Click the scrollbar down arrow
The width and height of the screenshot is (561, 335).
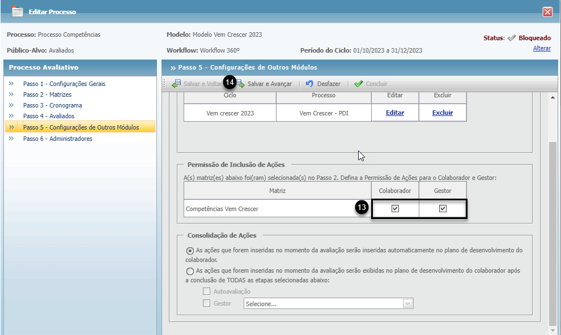tap(552, 330)
